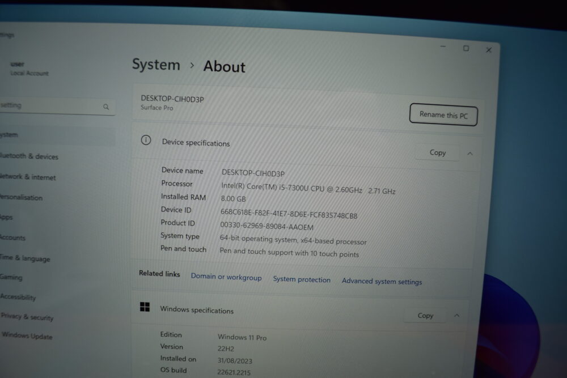Image resolution: width=567 pixels, height=378 pixels.
Task: Open Advanced system settings link
Action: pyautogui.click(x=382, y=281)
